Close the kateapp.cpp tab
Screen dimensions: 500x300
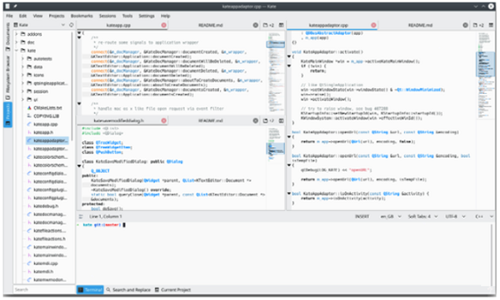point(163,25)
